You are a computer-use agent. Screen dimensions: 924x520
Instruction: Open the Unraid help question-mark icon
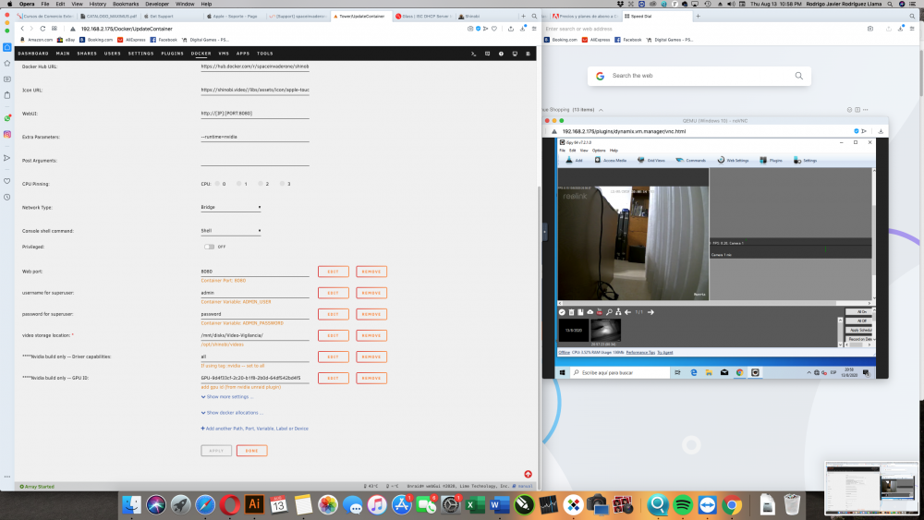[x=501, y=54]
